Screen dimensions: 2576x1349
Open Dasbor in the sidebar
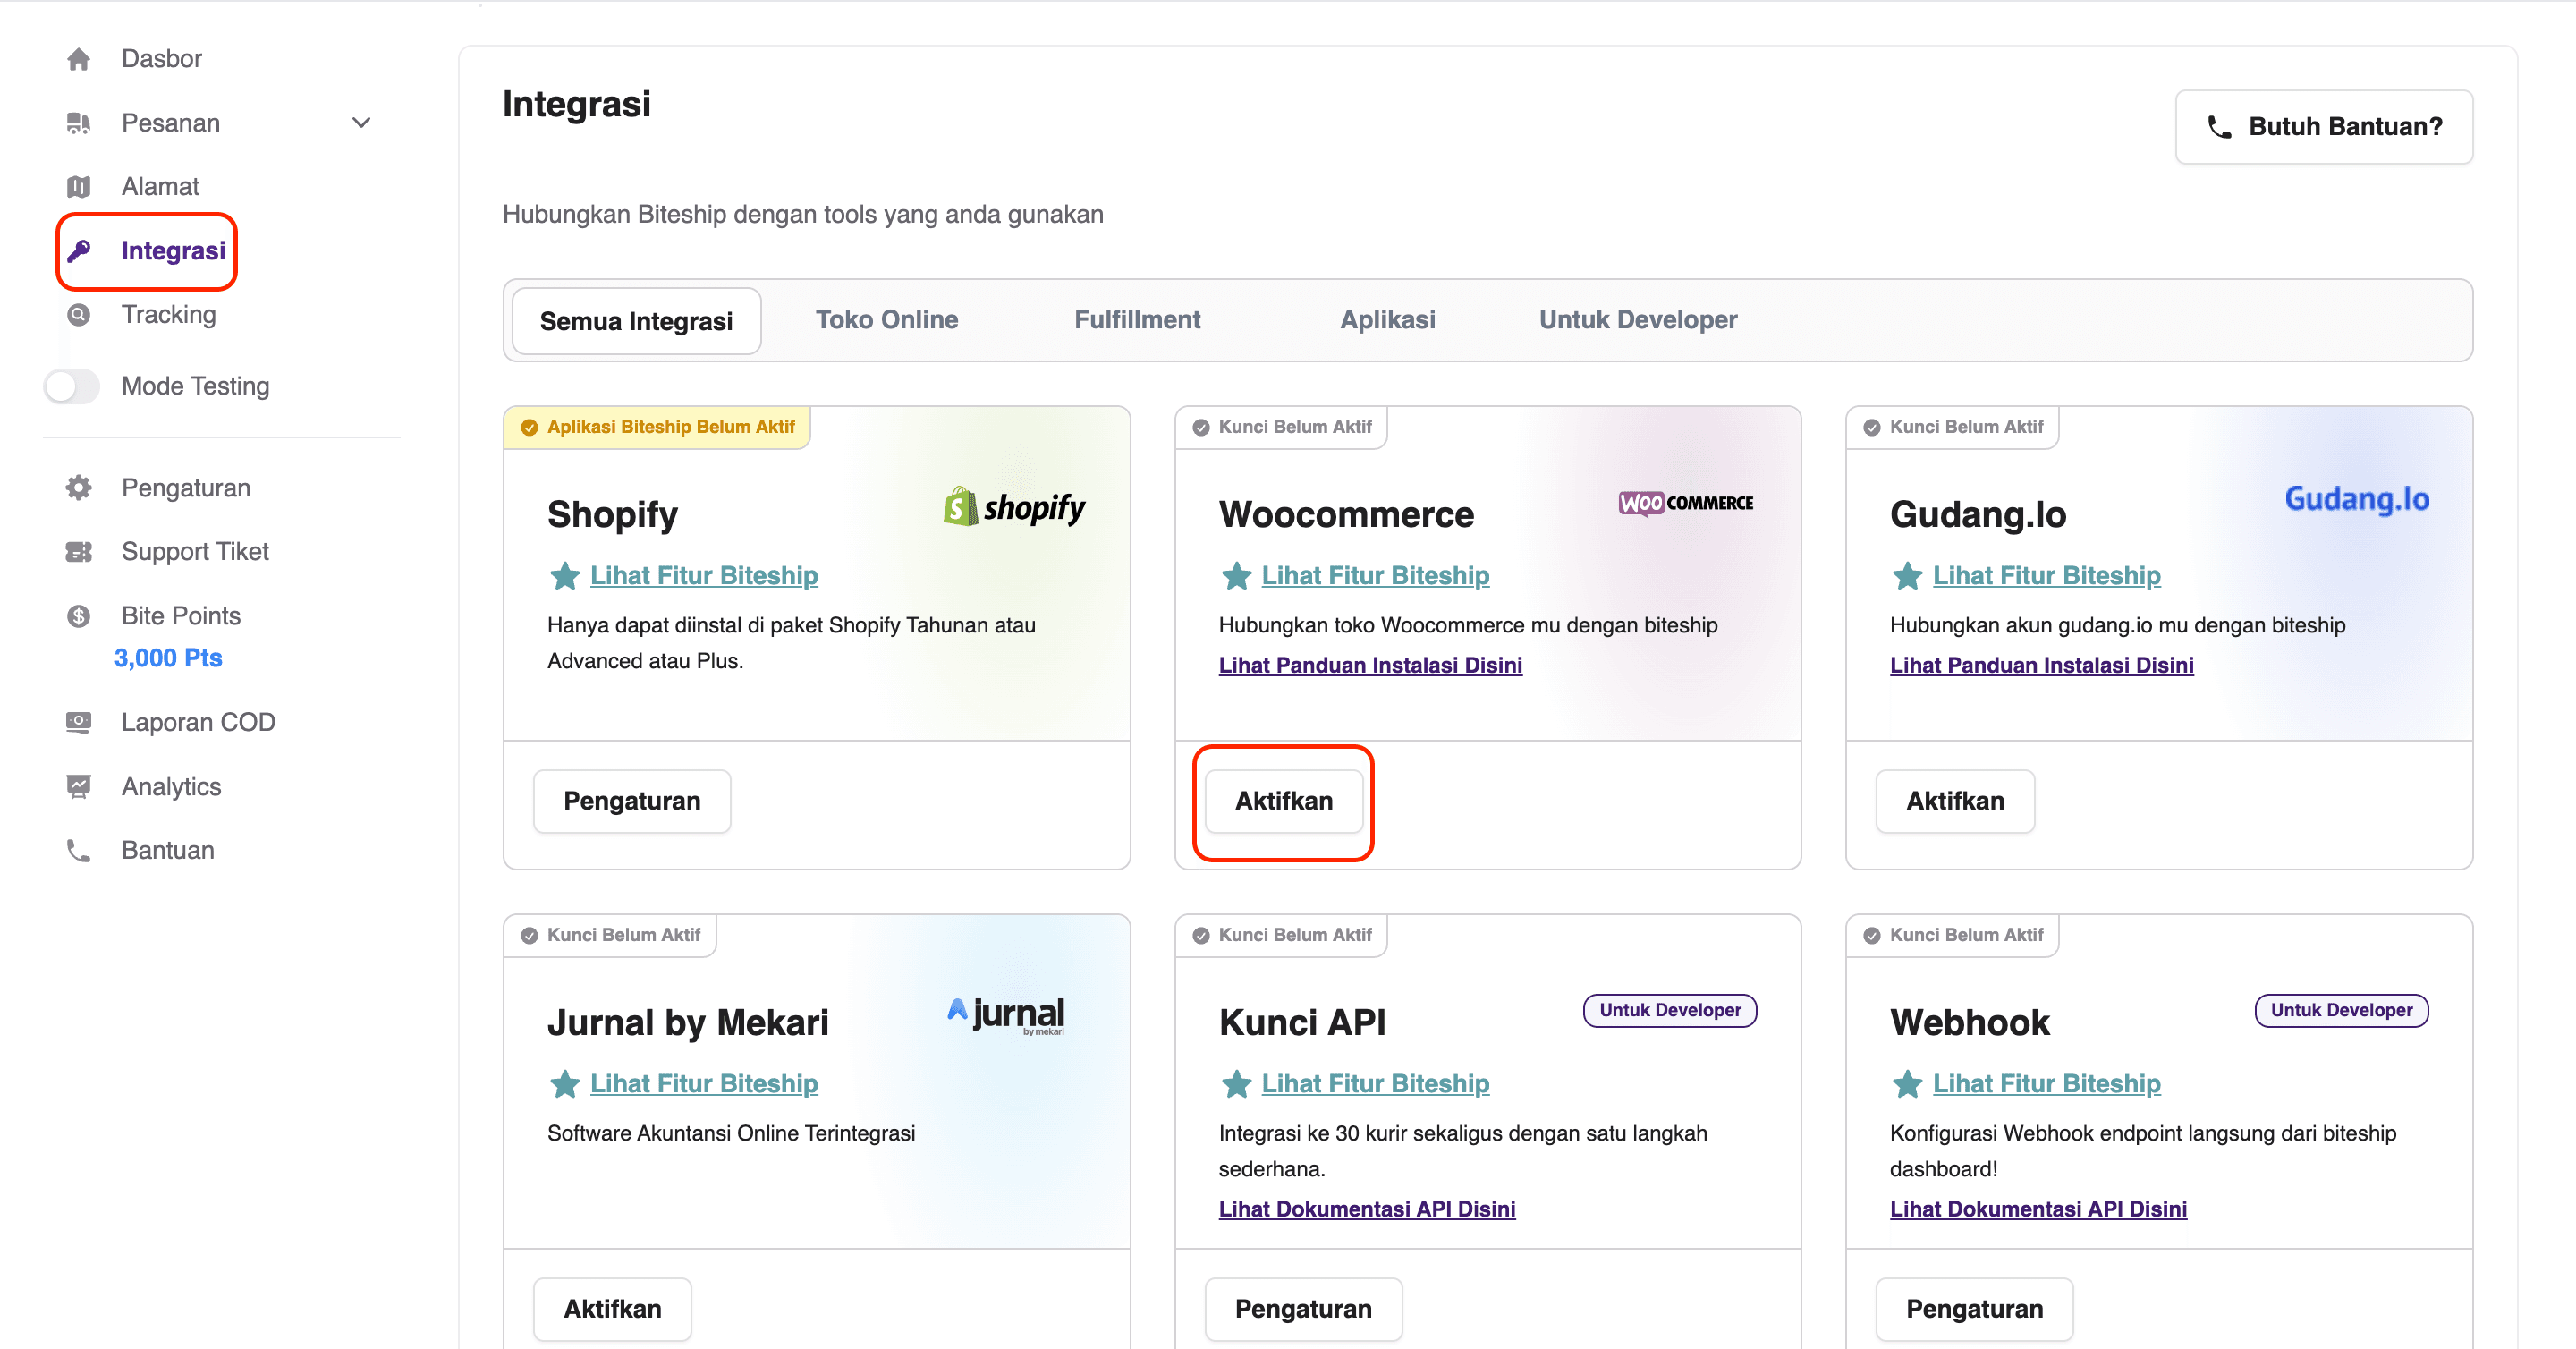[161, 59]
